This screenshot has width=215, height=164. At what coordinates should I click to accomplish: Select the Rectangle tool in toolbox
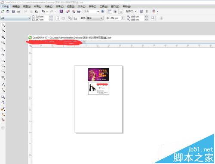click(x=3, y=60)
